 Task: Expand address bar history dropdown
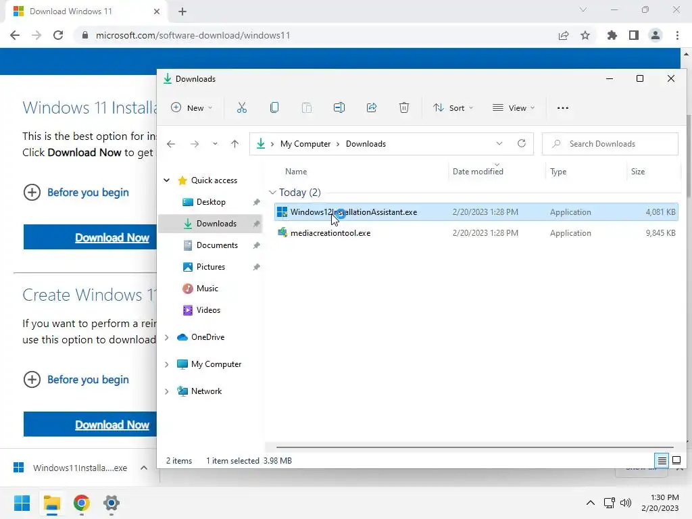tap(499, 143)
